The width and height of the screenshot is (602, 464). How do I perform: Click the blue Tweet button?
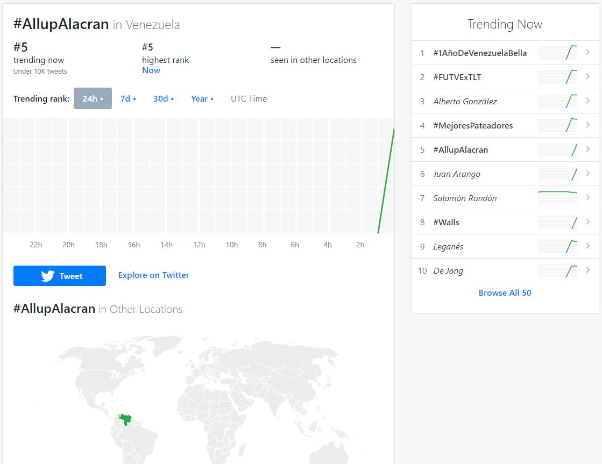pyautogui.click(x=60, y=276)
